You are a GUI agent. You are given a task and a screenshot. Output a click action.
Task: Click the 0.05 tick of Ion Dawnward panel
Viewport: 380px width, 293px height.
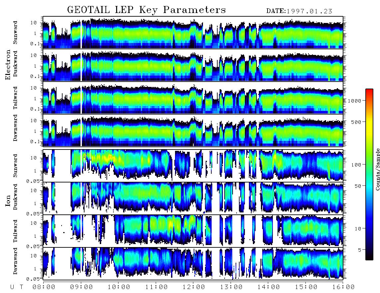coord(33,279)
